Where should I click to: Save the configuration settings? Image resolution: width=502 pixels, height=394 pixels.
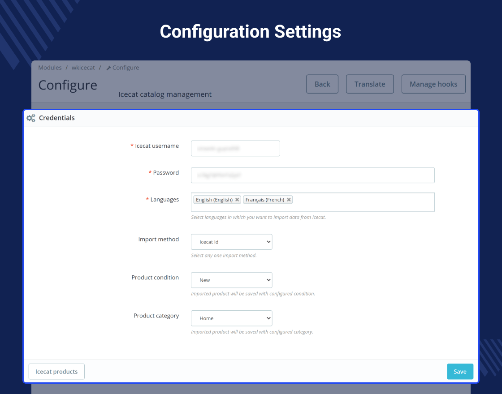tap(460, 372)
